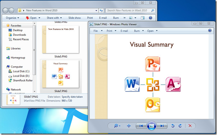Viewport: 217px width, 135px height.
Task: Open Print menu in Photo Viewer
Action: click(111, 31)
